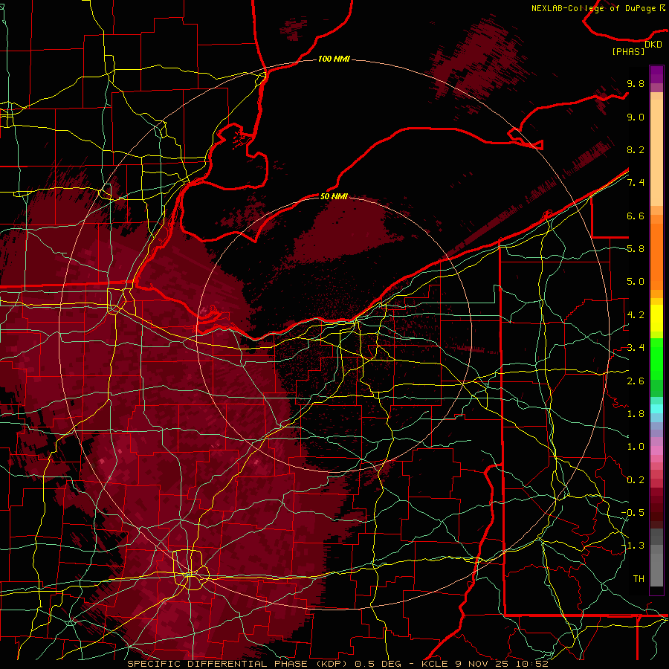Click the 4.2 scale value

pyautogui.click(x=636, y=315)
